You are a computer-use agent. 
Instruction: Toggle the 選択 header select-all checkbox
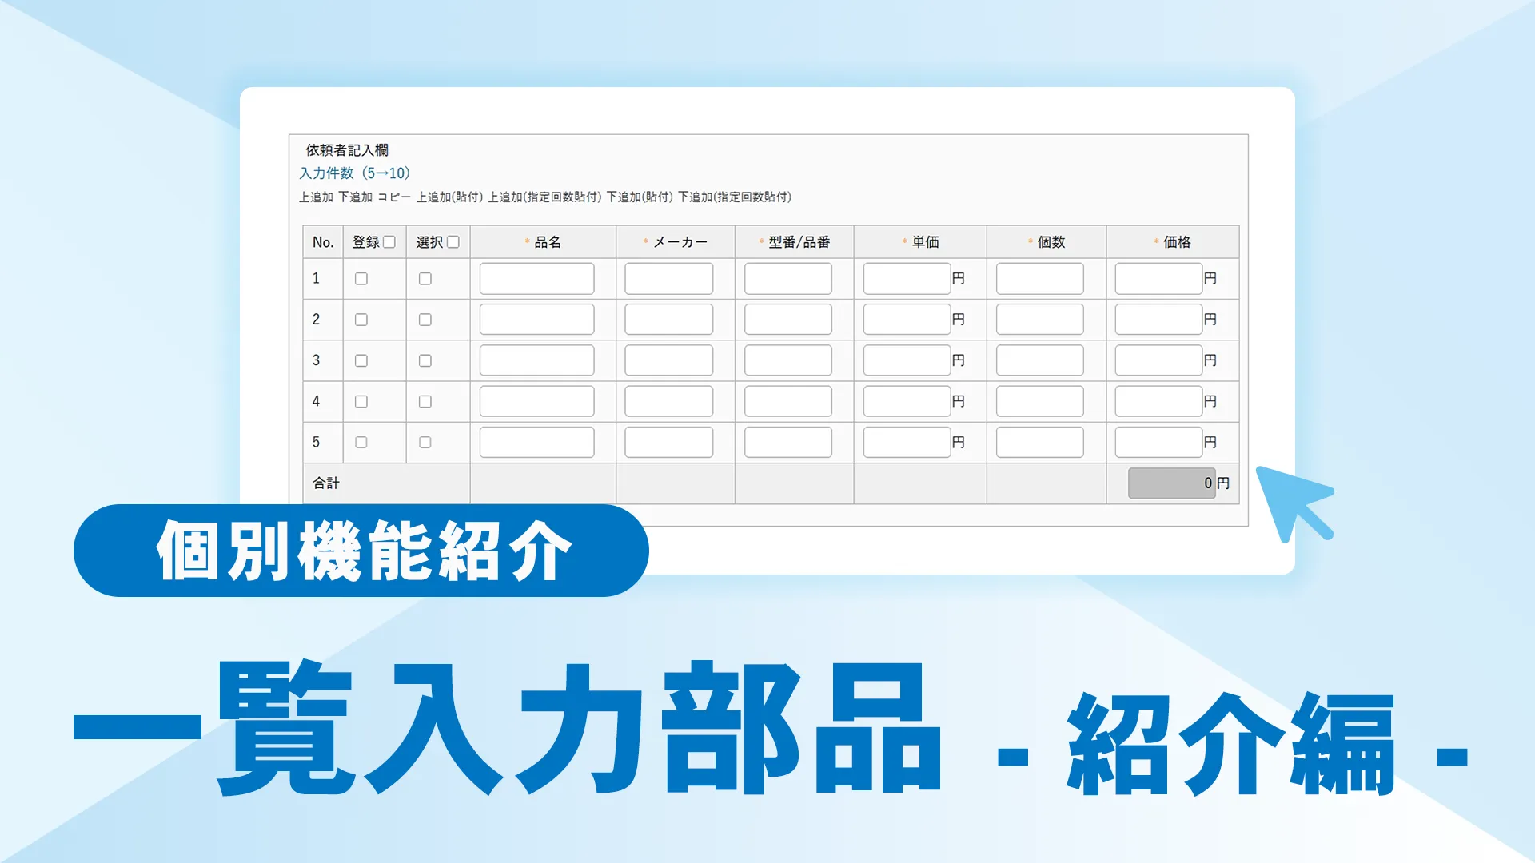click(x=453, y=241)
